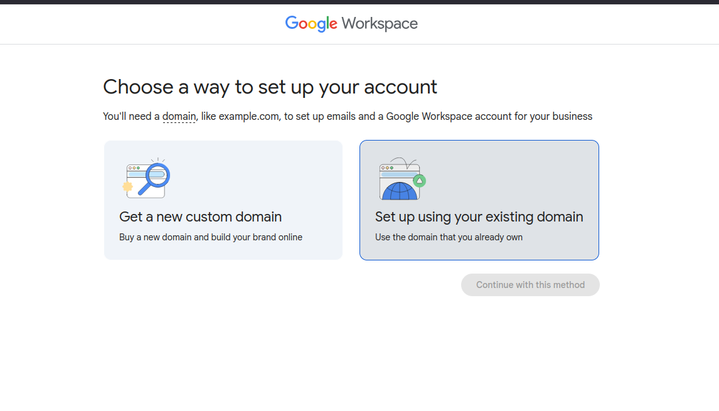Choose the "Set up using your existing domain" card
The image size is (719, 411).
[x=479, y=200]
